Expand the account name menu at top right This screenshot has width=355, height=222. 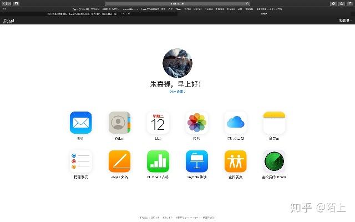click(x=344, y=21)
